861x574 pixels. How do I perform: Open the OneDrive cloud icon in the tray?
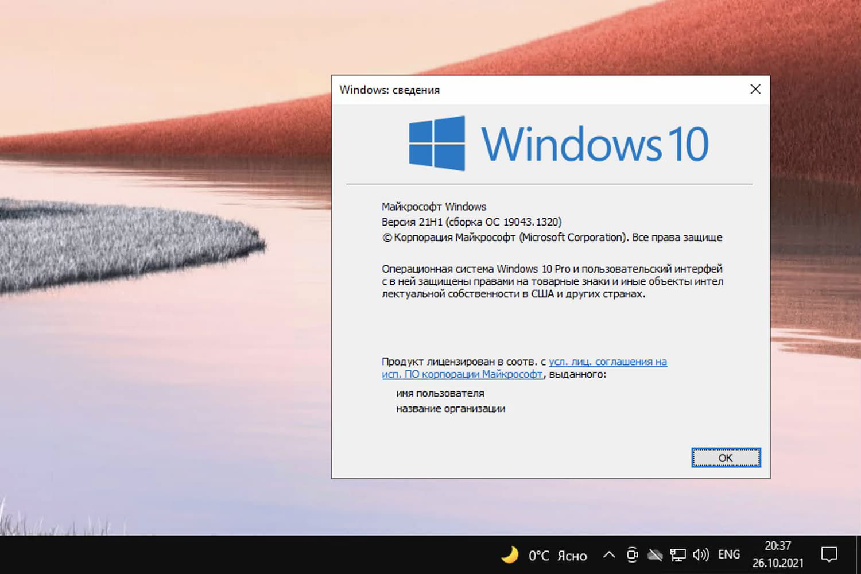click(x=655, y=554)
